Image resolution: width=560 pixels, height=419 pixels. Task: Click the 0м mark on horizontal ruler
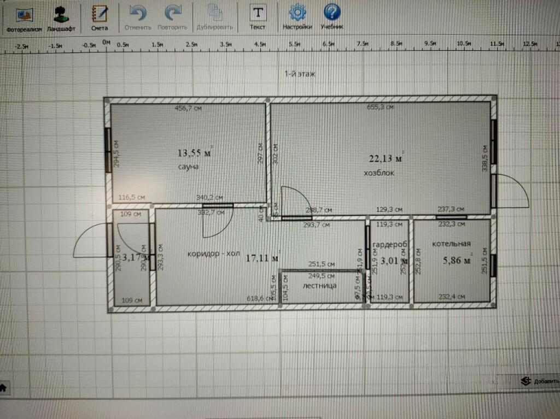[x=107, y=43]
